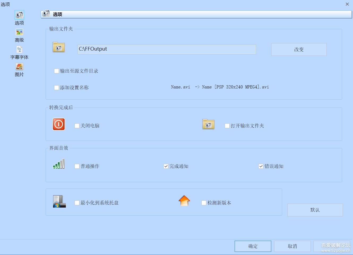Select the 选项 (Options) sidebar icon
353x255 pixels.
19,15
